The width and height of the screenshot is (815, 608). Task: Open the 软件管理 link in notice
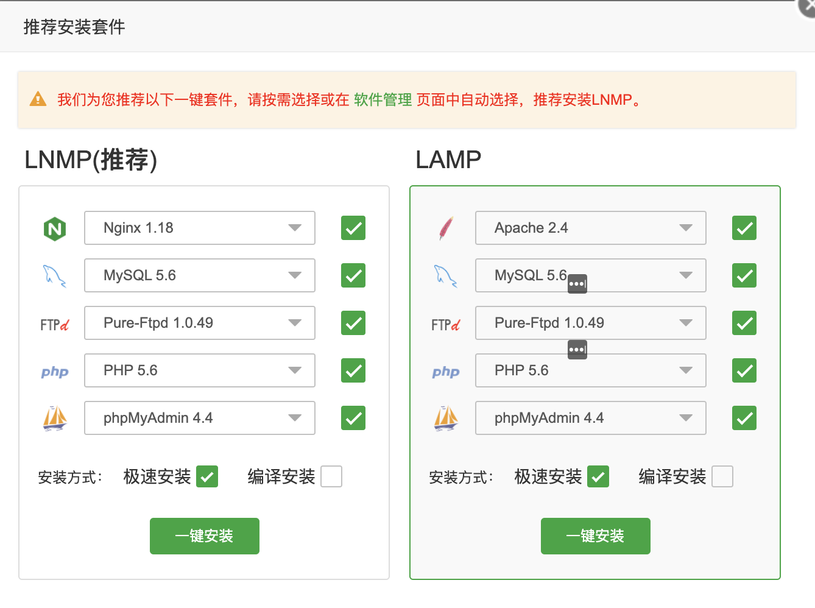(383, 99)
